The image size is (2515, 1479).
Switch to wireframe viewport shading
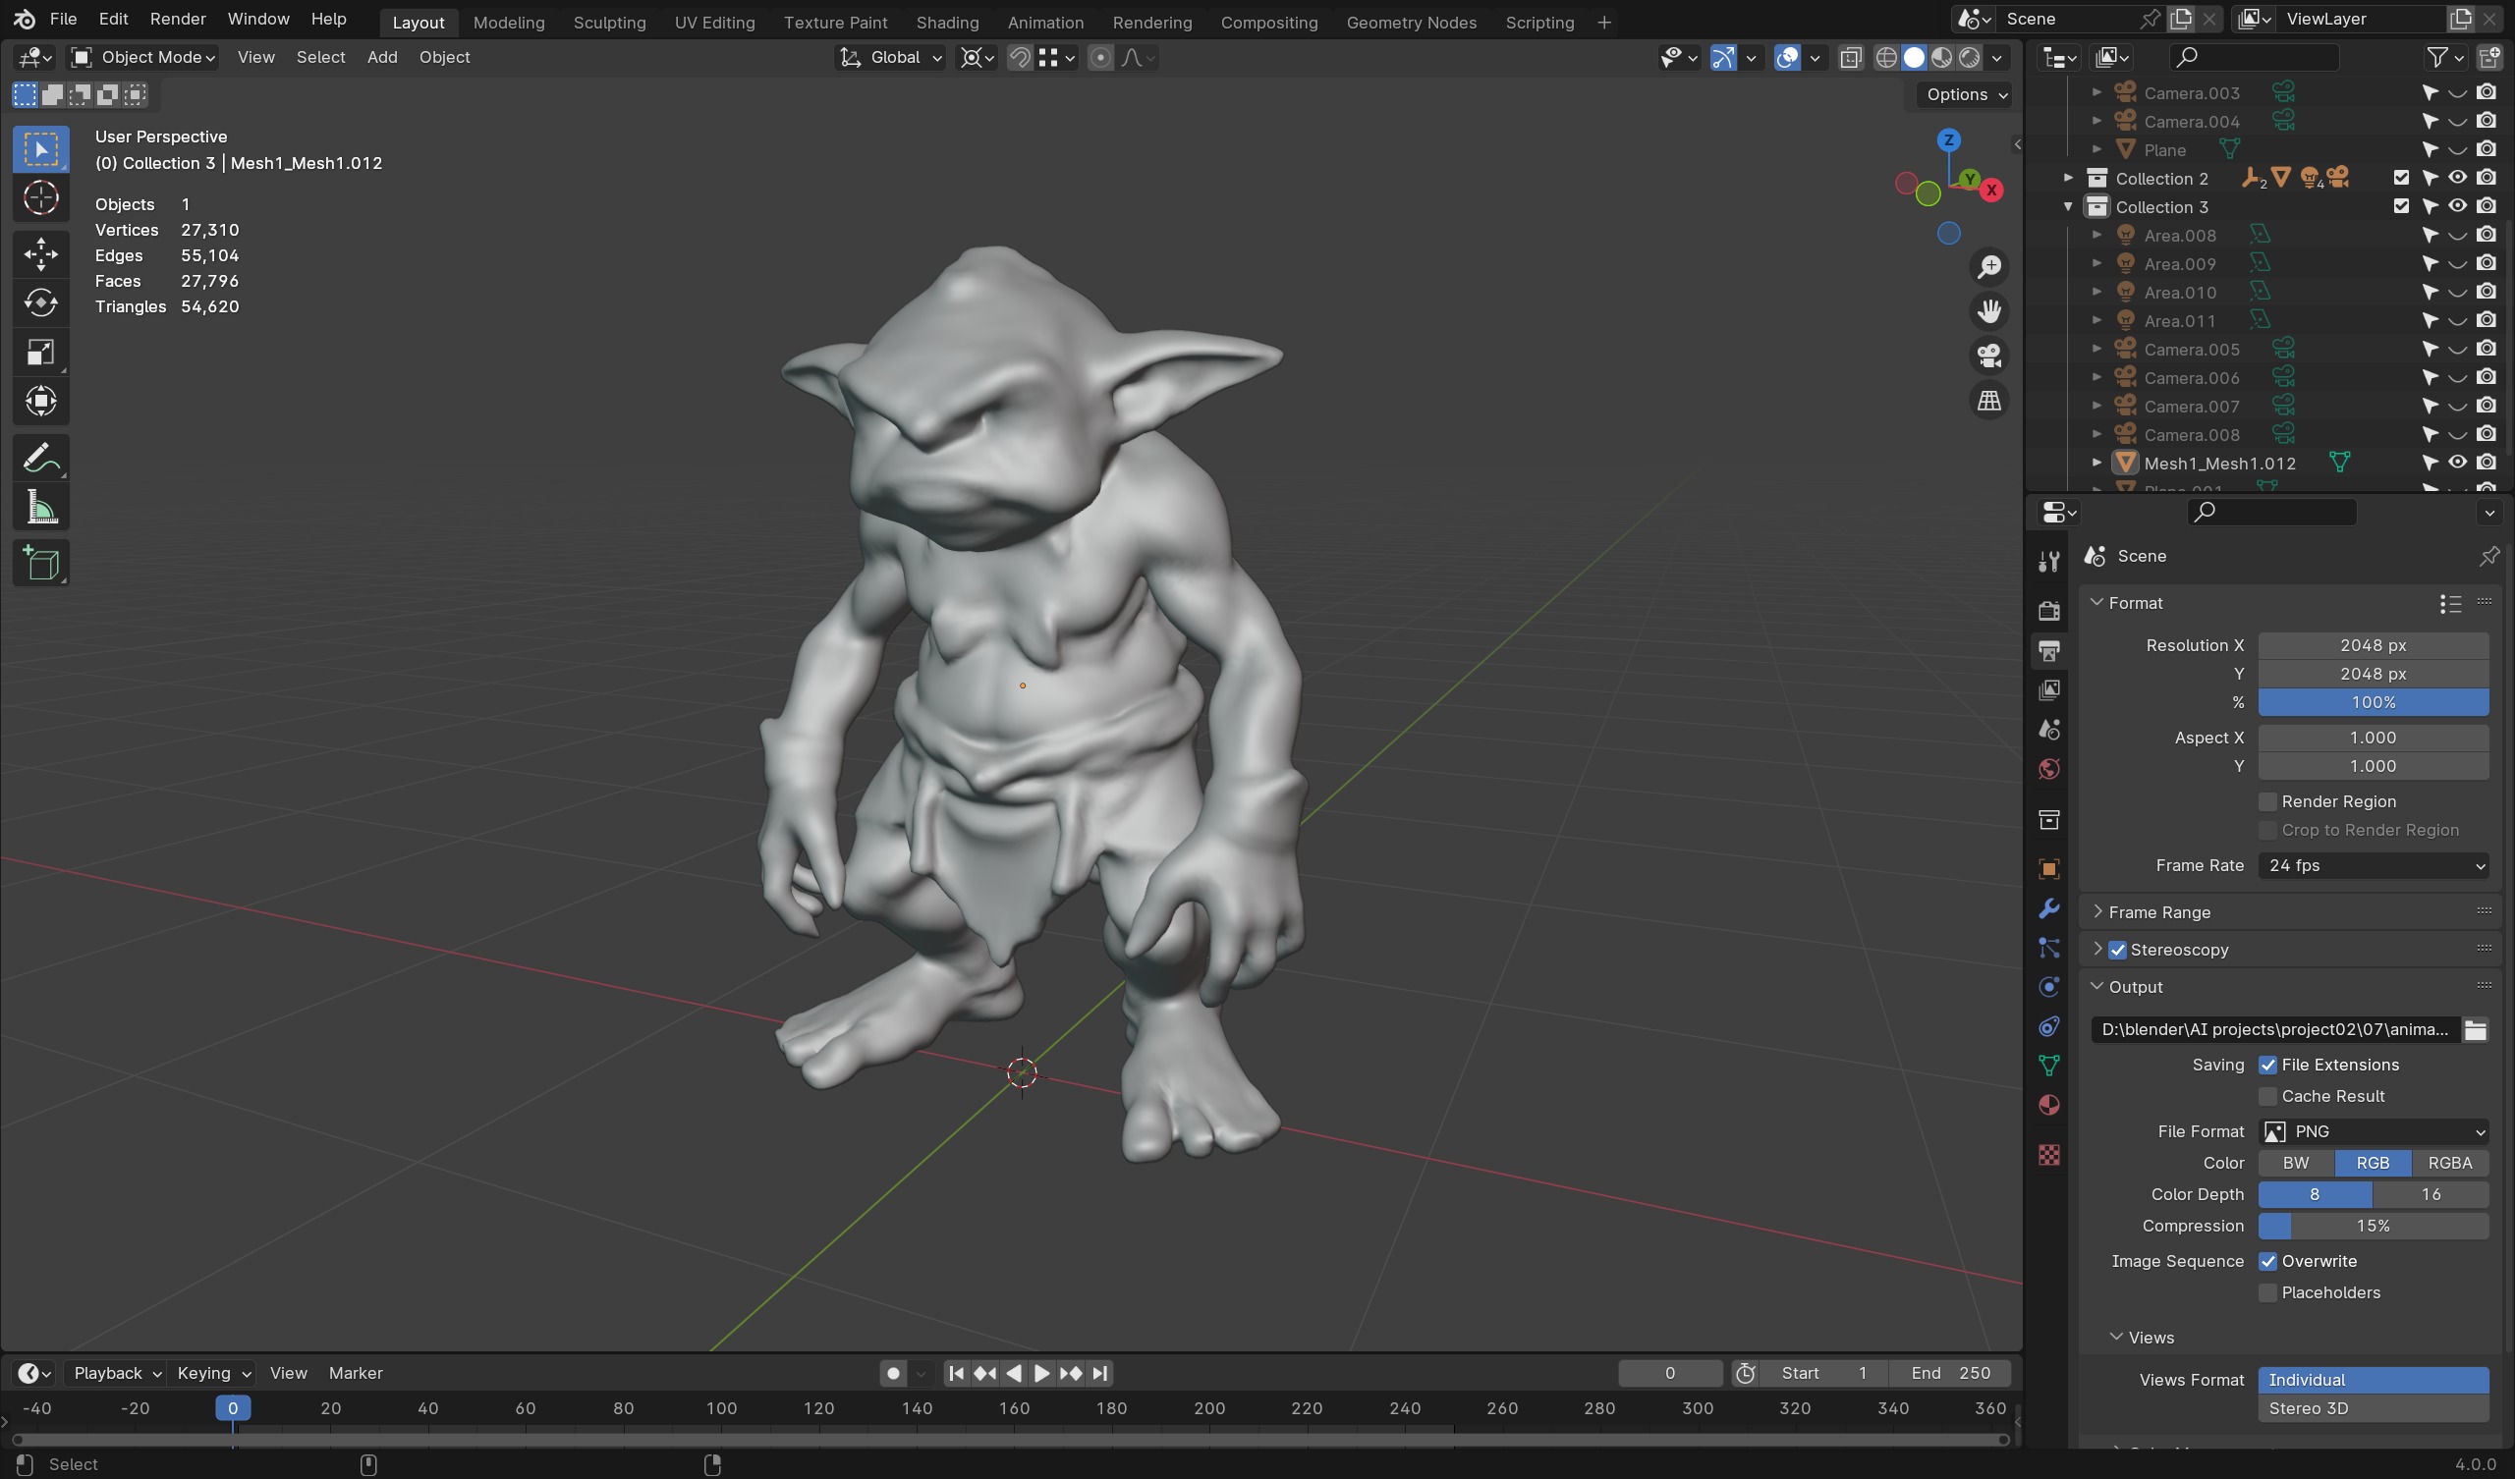click(1885, 57)
